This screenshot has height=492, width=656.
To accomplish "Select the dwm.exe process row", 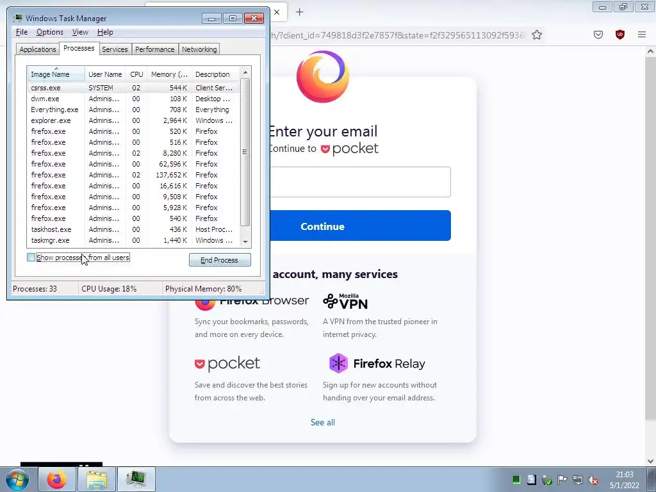I will (x=134, y=99).
